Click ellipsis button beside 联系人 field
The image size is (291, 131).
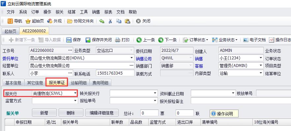coord(70,73)
